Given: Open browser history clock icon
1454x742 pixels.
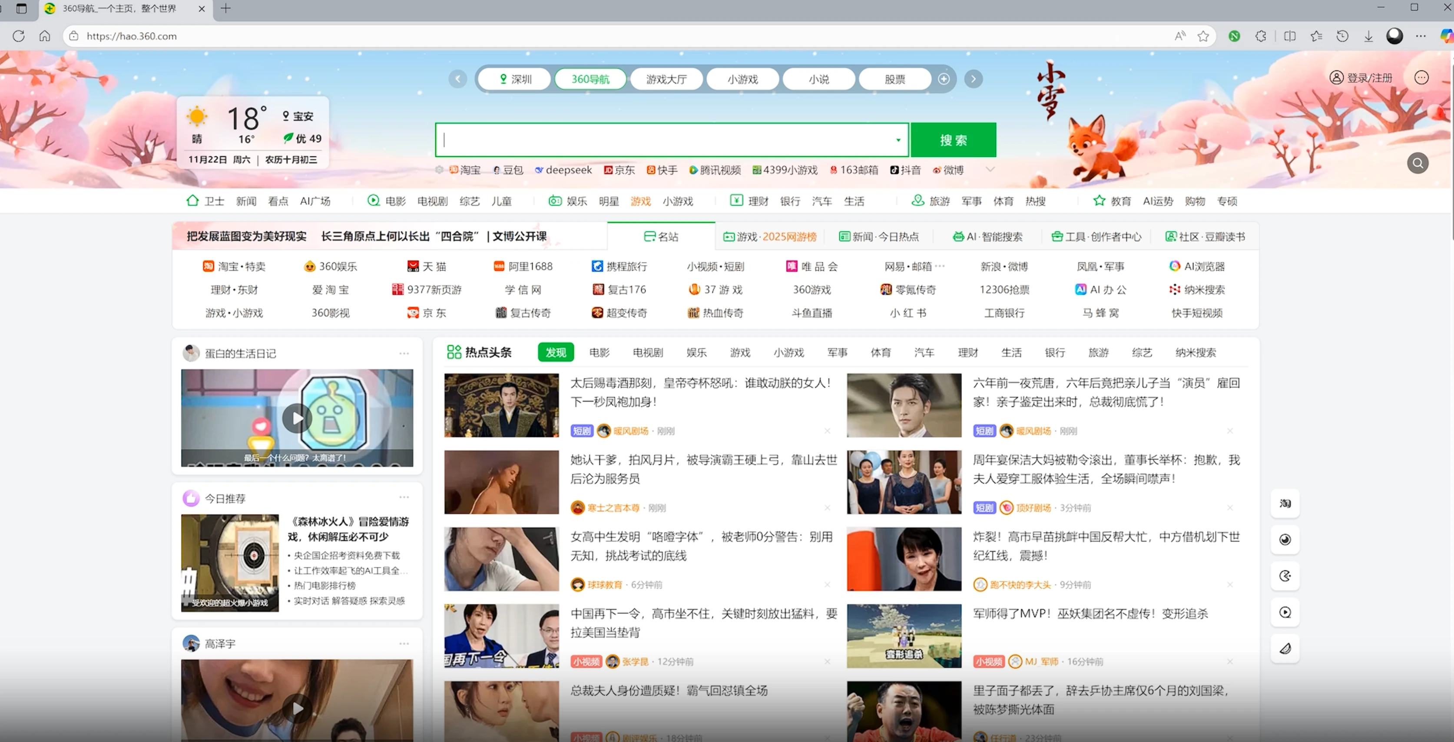Looking at the screenshot, I should (x=1342, y=36).
